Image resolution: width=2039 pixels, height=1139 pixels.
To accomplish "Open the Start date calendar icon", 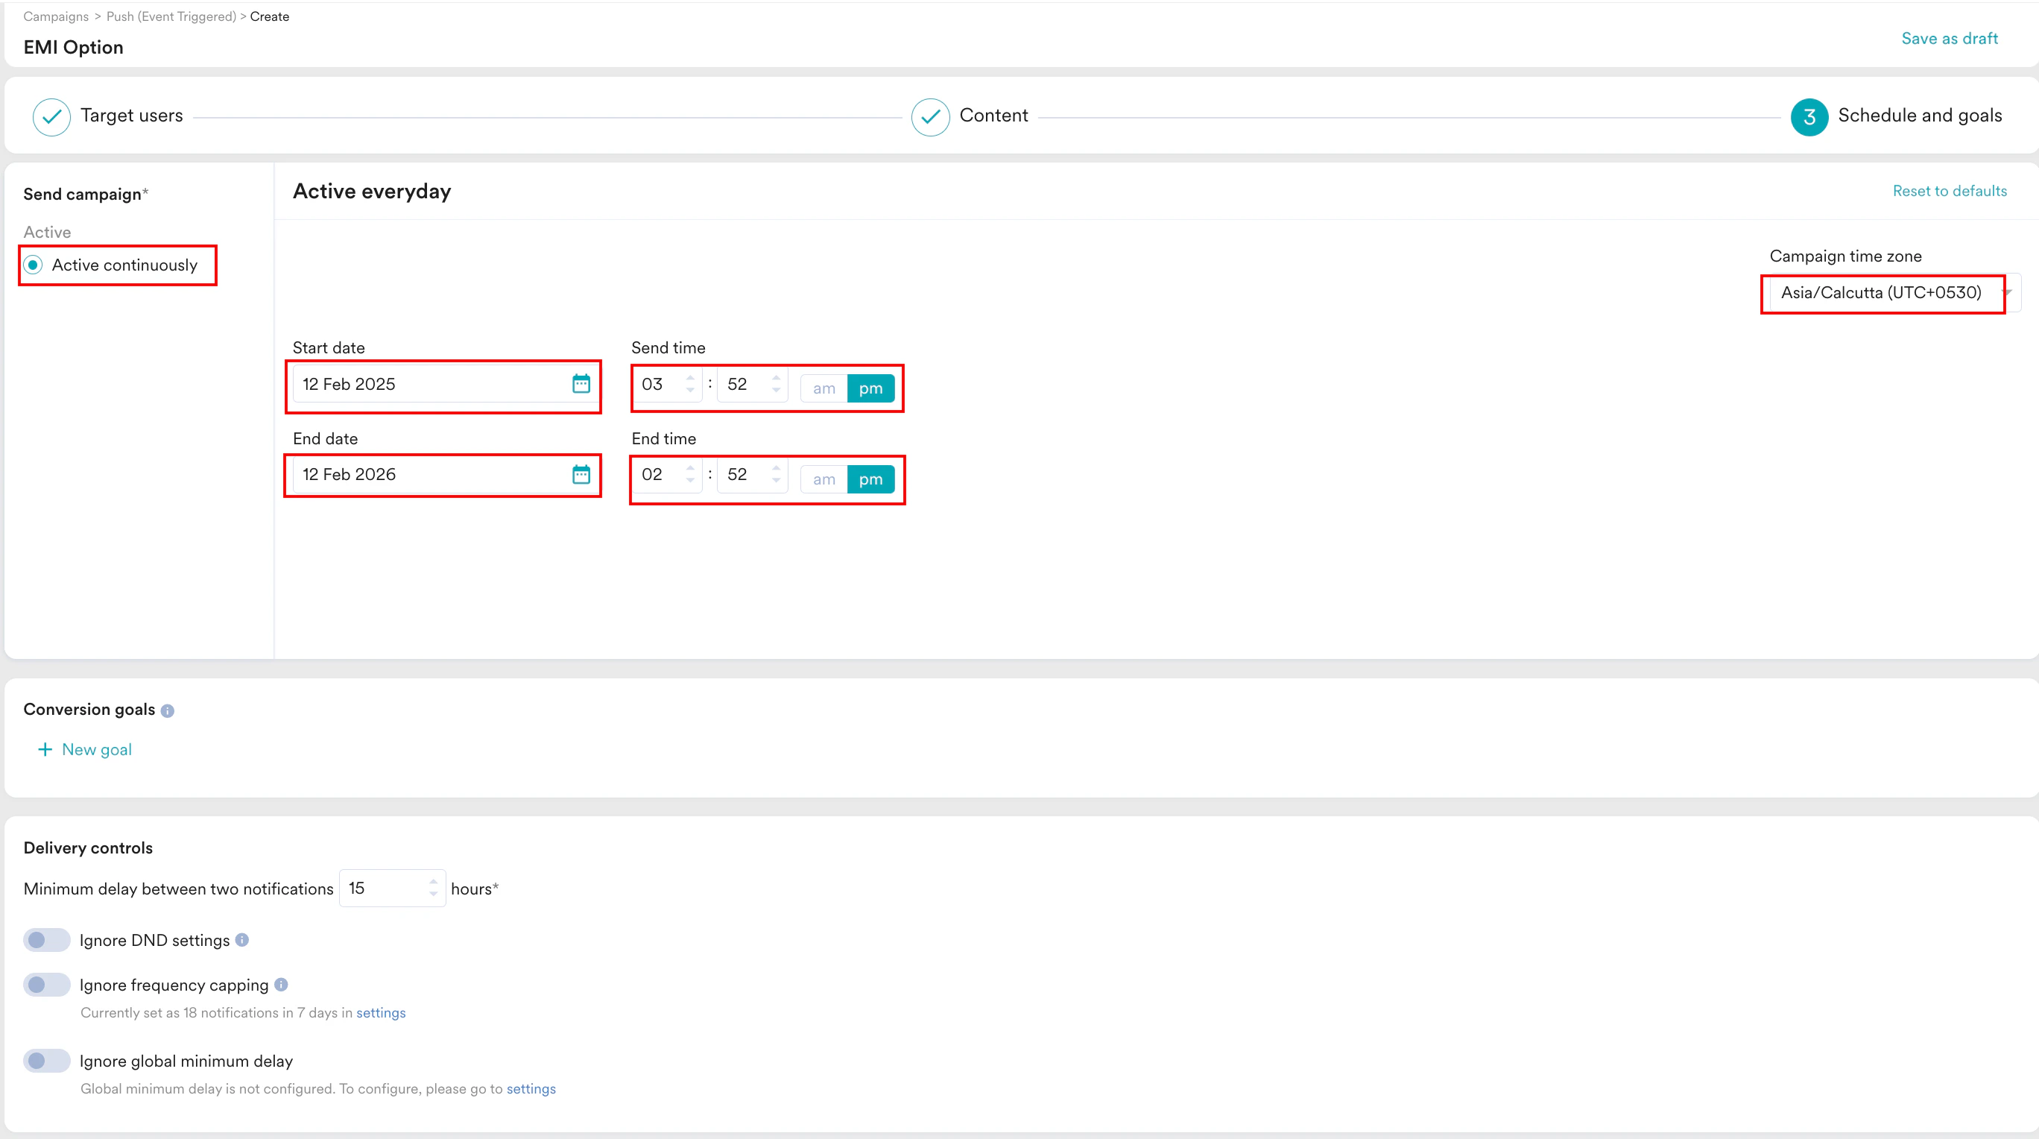I will tap(581, 384).
